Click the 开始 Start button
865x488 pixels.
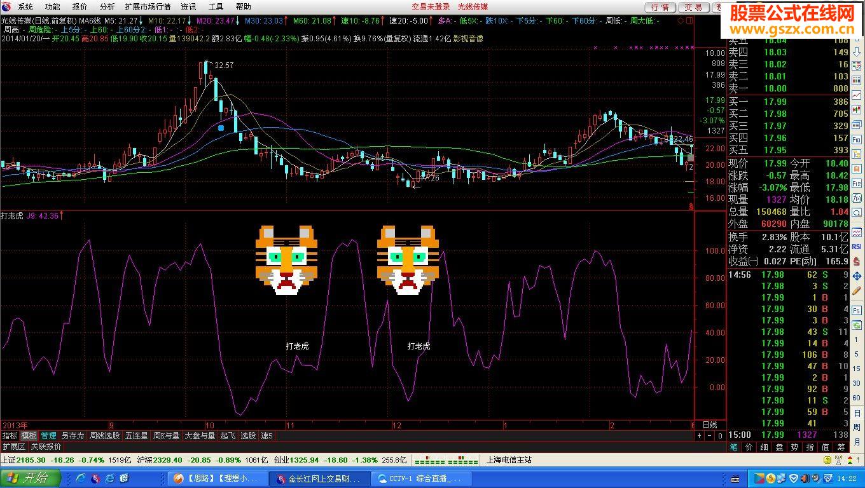click(31, 478)
